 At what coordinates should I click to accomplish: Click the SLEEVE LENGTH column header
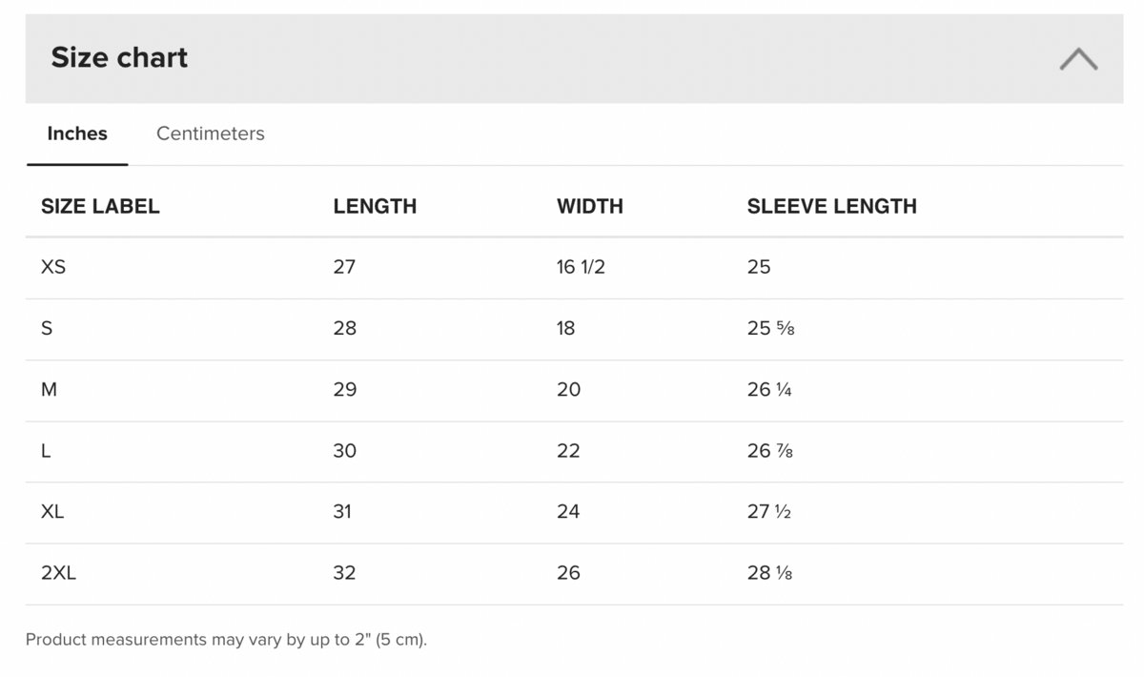point(832,206)
